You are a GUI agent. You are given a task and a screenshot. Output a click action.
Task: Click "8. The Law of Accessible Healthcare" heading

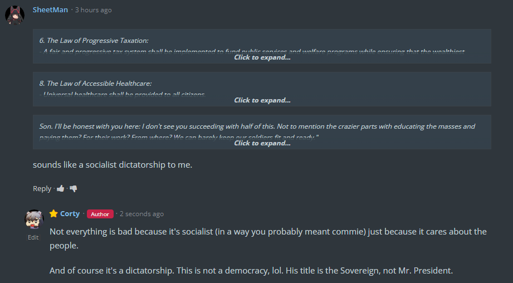point(95,83)
